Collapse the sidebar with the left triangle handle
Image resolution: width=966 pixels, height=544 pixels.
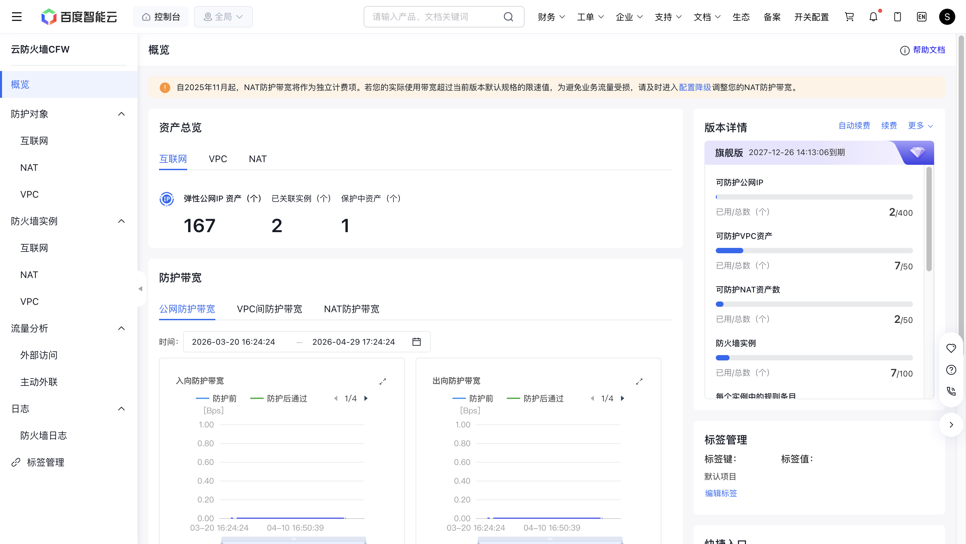pyautogui.click(x=140, y=289)
